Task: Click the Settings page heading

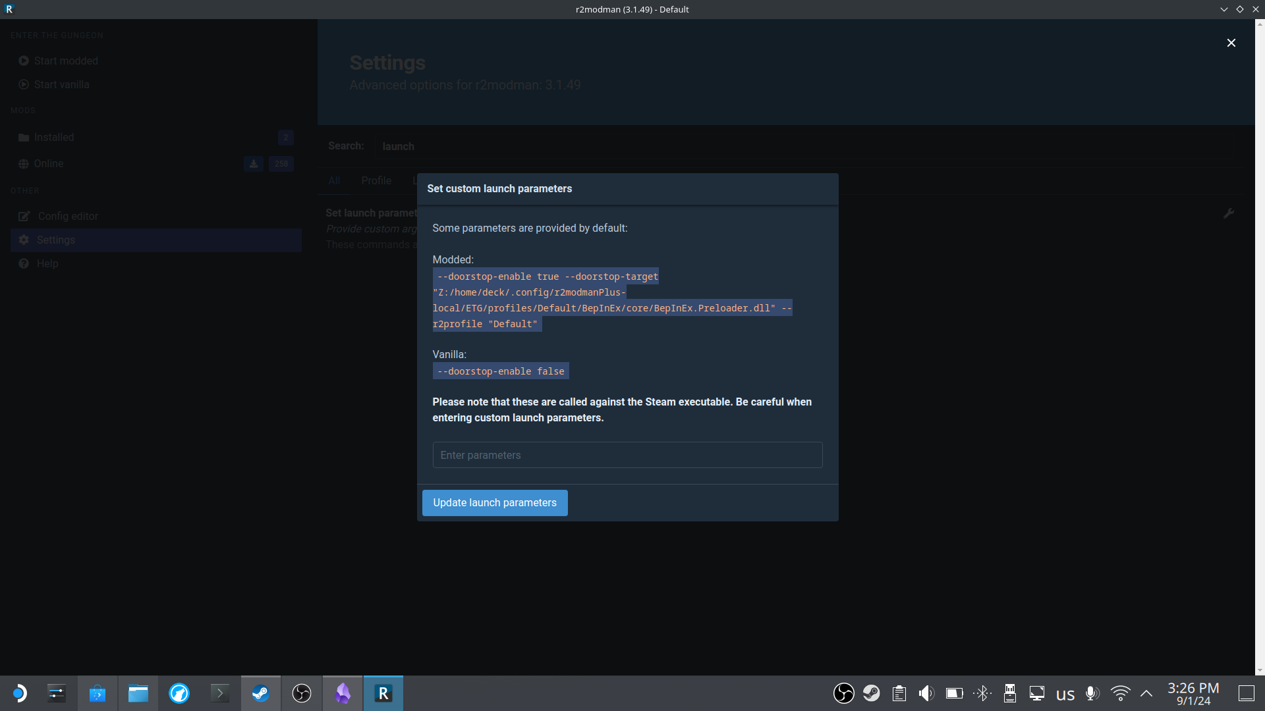Action: pyautogui.click(x=387, y=63)
